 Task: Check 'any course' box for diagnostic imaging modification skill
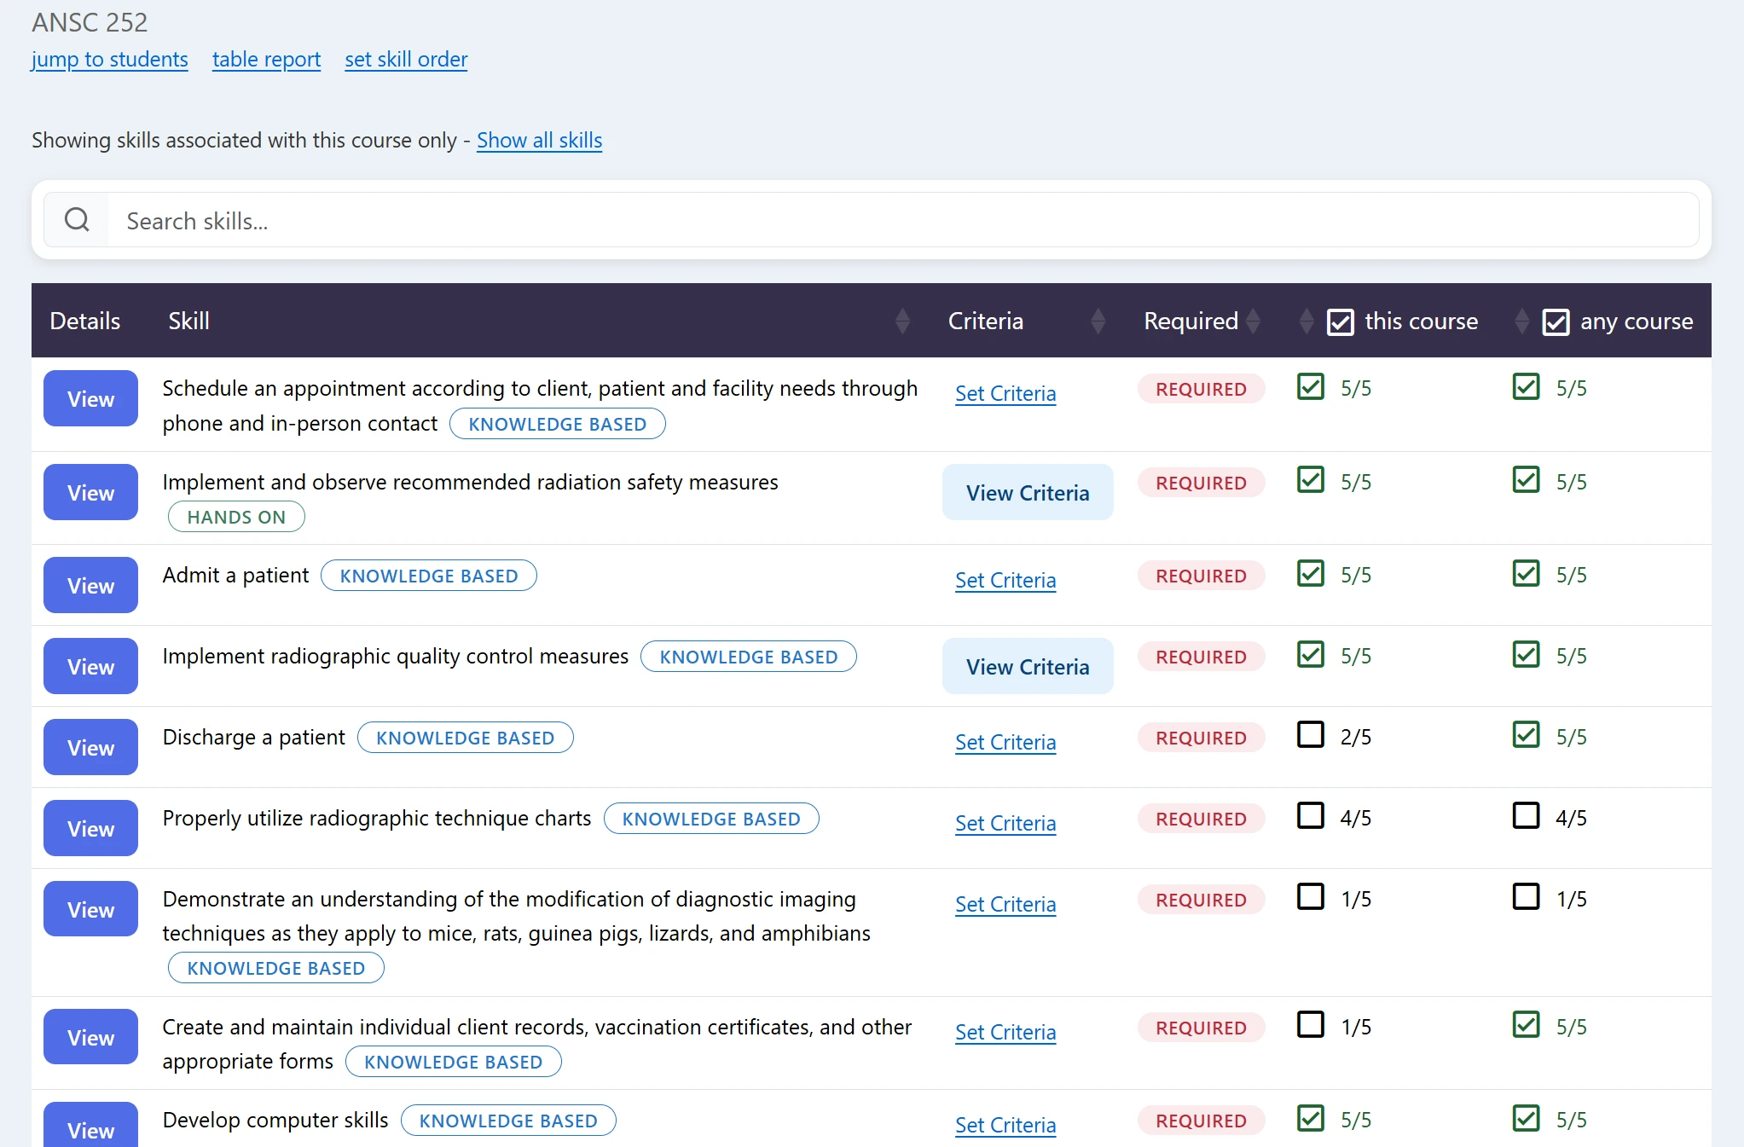[x=1526, y=896]
